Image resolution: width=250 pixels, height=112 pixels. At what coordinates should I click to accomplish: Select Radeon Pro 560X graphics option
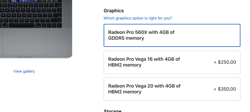[172, 35]
